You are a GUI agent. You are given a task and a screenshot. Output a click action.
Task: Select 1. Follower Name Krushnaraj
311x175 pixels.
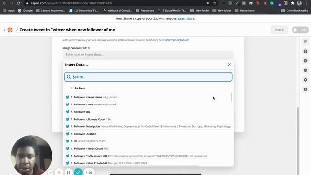click(x=91, y=105)
